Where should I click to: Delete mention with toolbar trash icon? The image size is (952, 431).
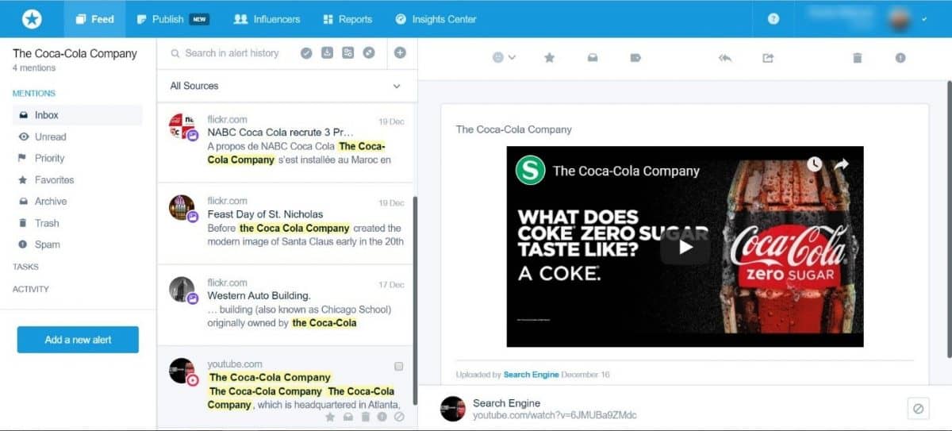click(857, 57)
